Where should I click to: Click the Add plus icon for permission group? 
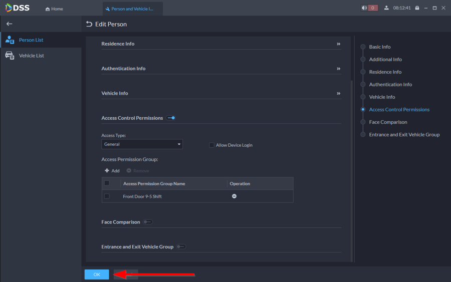[107, 171]
